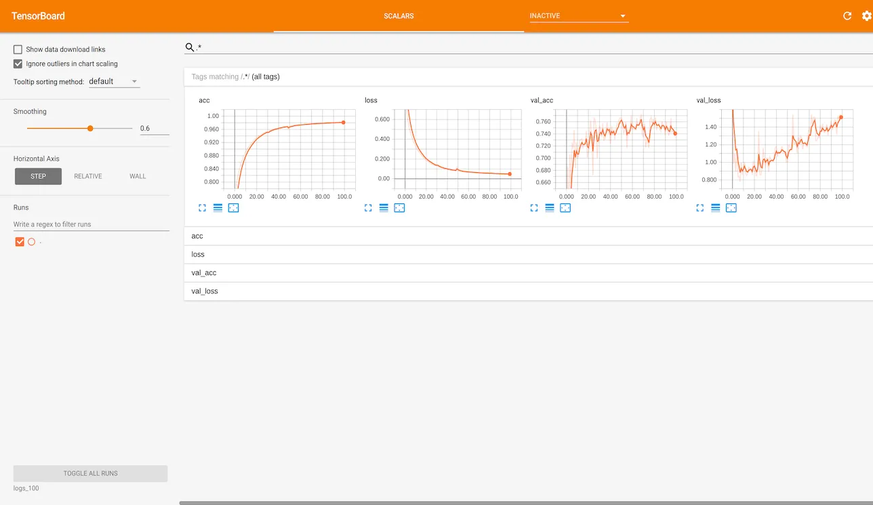Open the Tooltip sorting method dropdown
This screenshot has height=505, width=873.
pos(114,81)
